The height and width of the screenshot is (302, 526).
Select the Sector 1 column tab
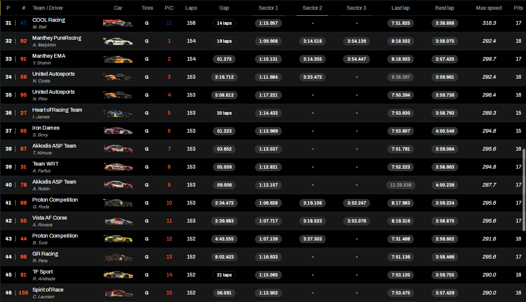click(268, 8)
